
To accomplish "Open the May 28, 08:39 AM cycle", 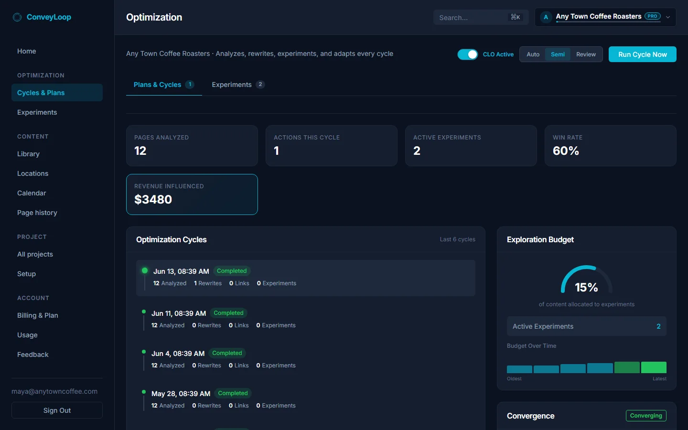I will pos(306,399).
